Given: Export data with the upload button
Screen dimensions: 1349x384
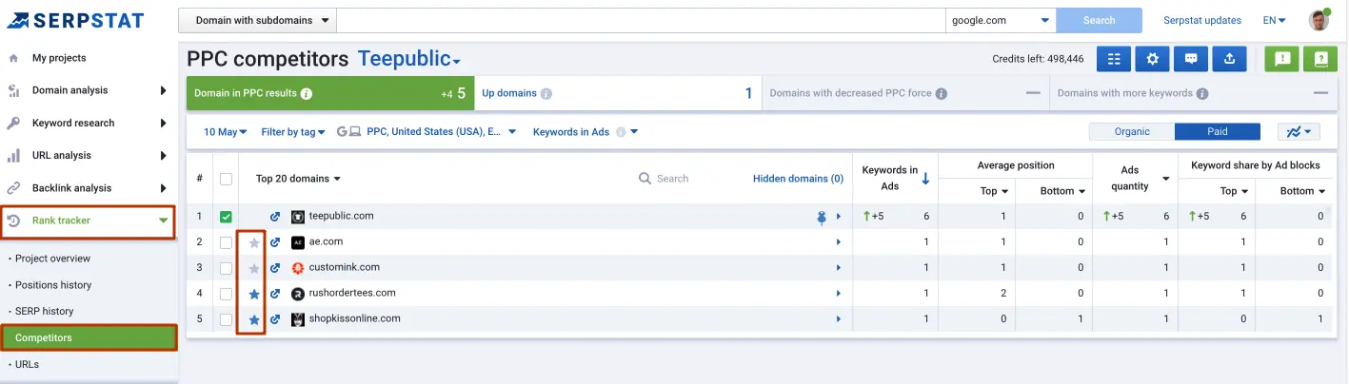Looking at the screenshot, I should coord(1229,59).
